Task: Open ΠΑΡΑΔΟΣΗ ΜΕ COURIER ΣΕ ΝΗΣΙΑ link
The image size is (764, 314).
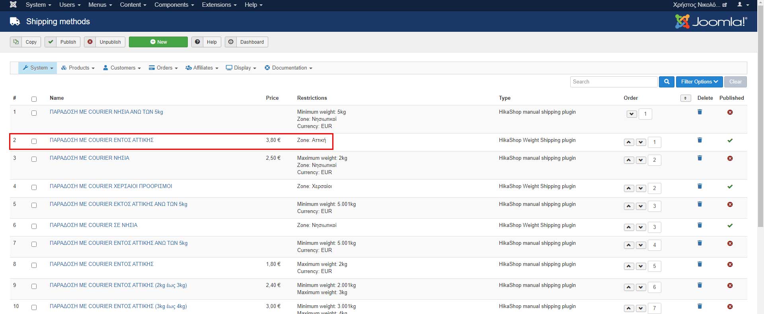Action: coord(94,225)
